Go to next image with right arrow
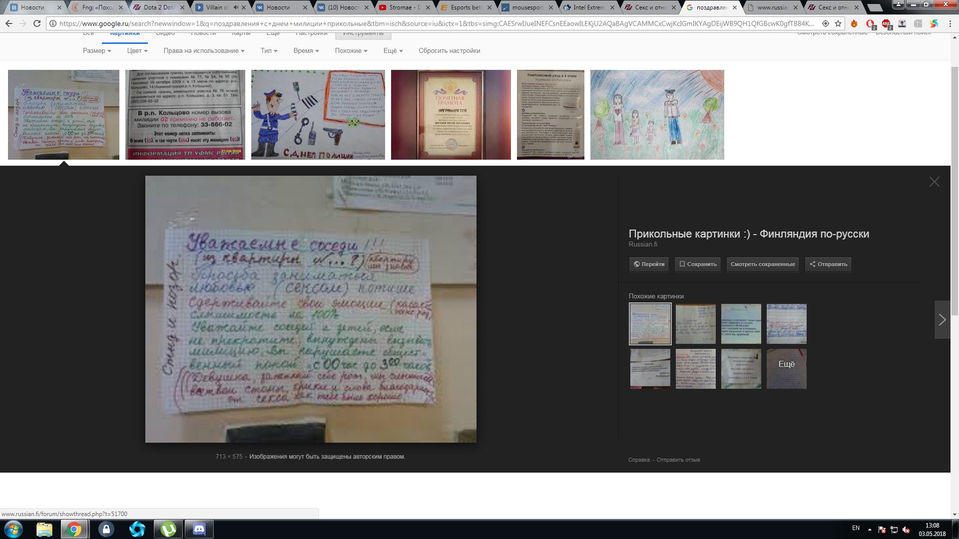Viewport: 959px width, 539px height. pyautogui.click(x=942, y=320)
